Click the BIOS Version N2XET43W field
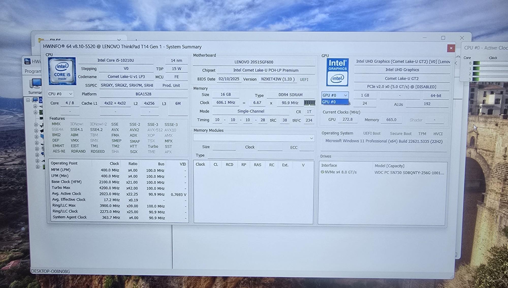The image size is (508, 288). [x=278, y=79]
